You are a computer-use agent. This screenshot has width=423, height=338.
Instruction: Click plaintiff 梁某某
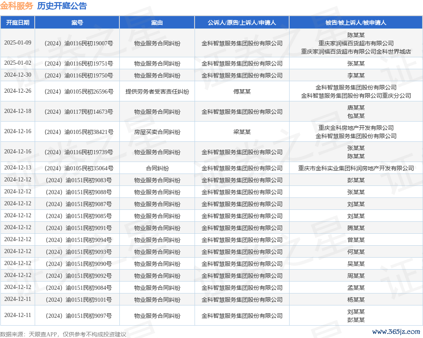[242, 132]
